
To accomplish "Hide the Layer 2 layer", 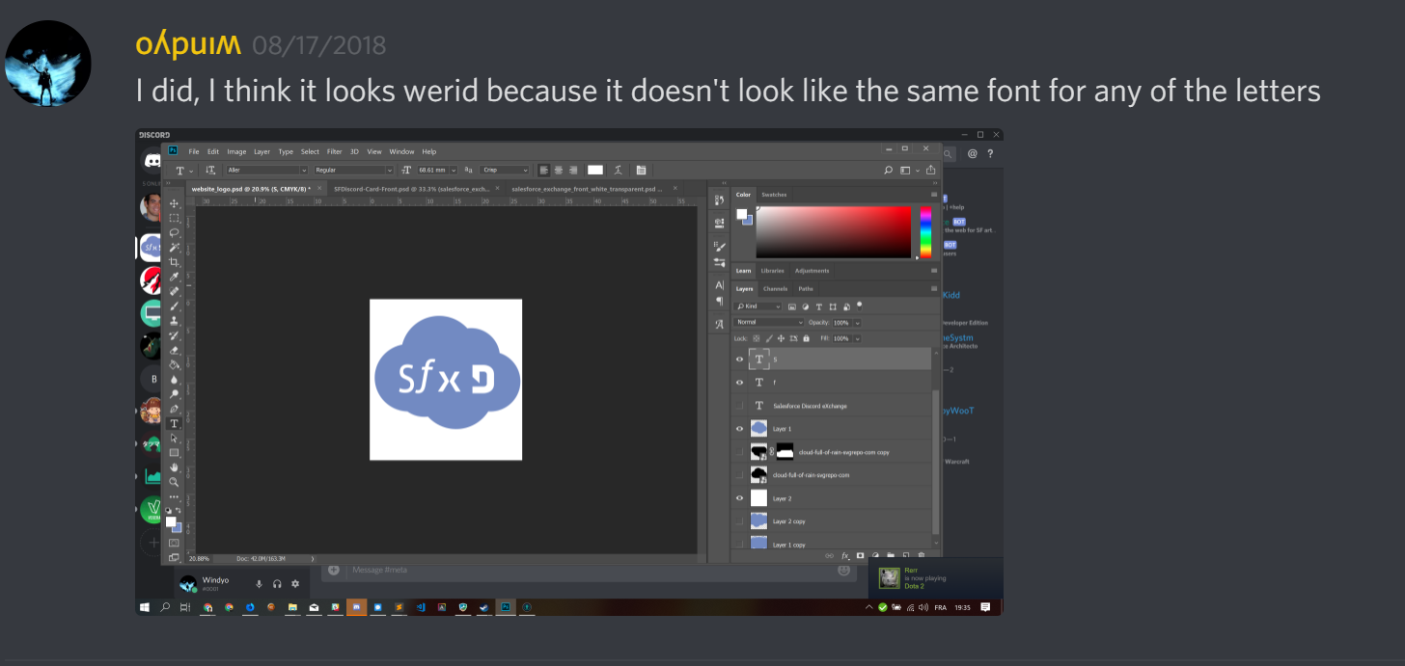I will tap(740, 498).
